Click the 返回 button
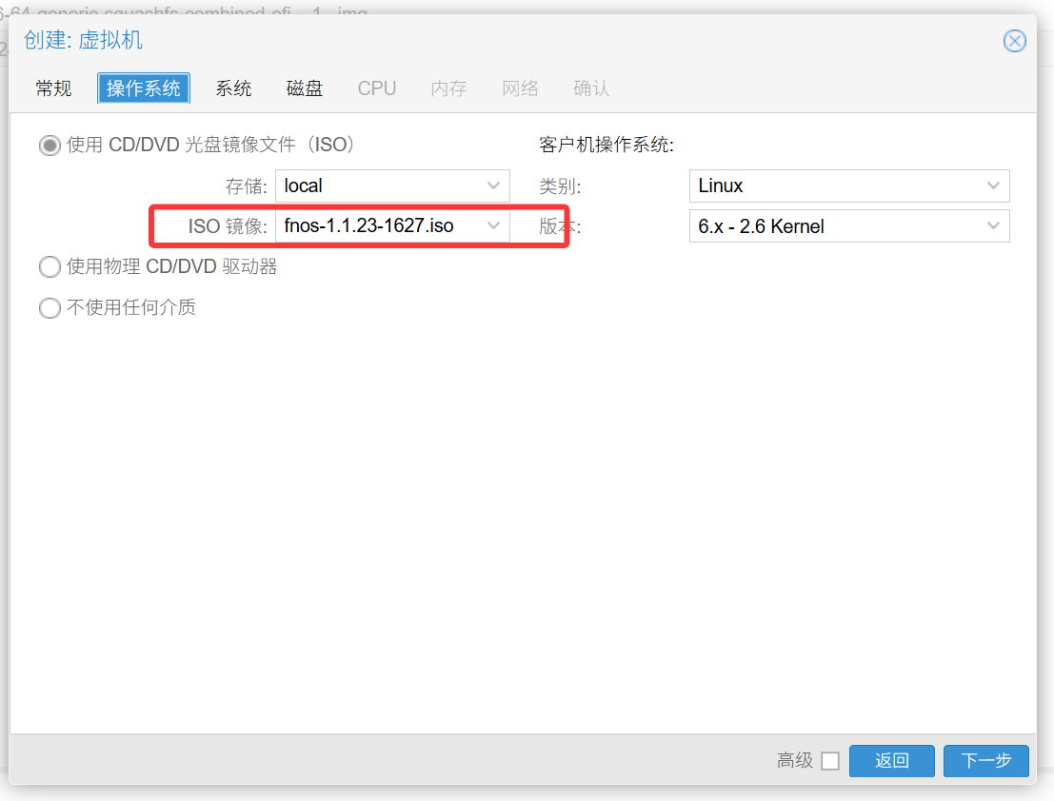Screen dimensions: 1054x801 pos(891,761)
